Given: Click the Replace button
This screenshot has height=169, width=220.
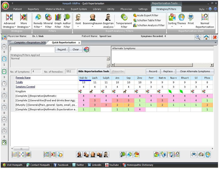Looking at the screenshot, I should pyautogui.click(x=168, y=71).
